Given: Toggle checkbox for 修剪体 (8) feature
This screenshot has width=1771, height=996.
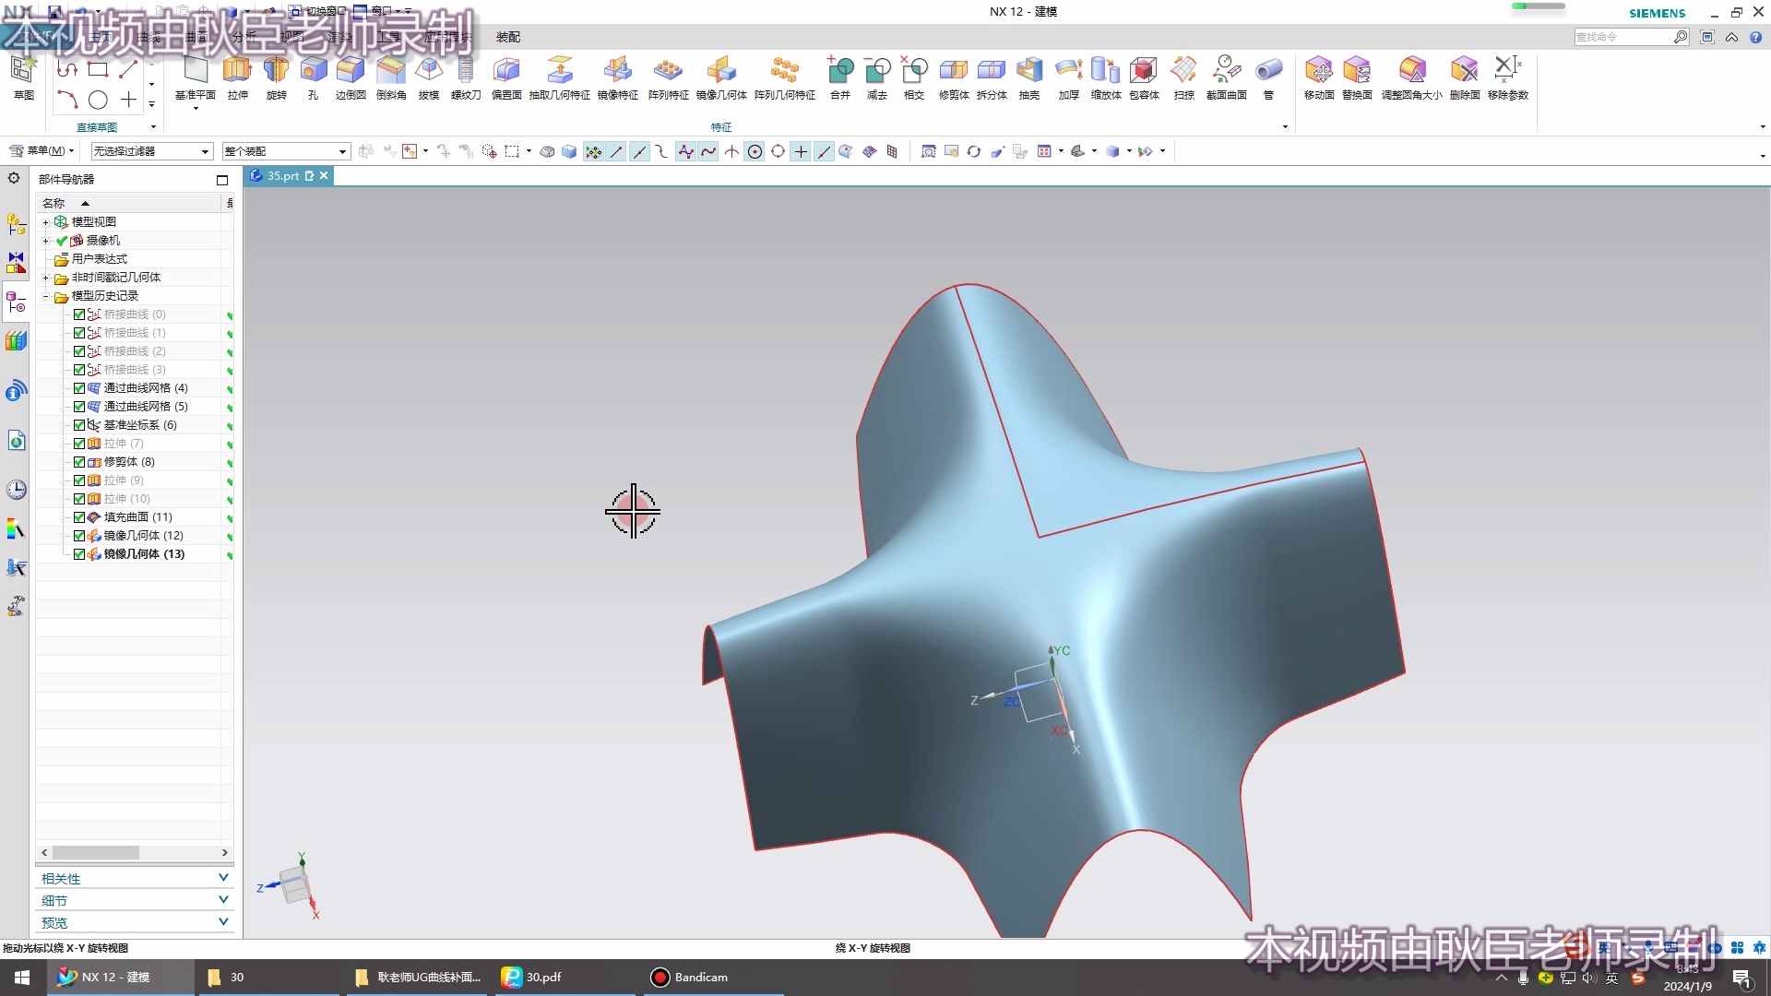Looking at the screenshot, I should [x=79, y=462].
